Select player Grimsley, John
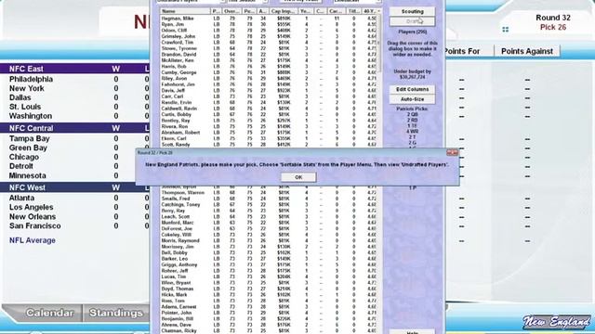Screen dimensions: 595x334 coord(178,36)
